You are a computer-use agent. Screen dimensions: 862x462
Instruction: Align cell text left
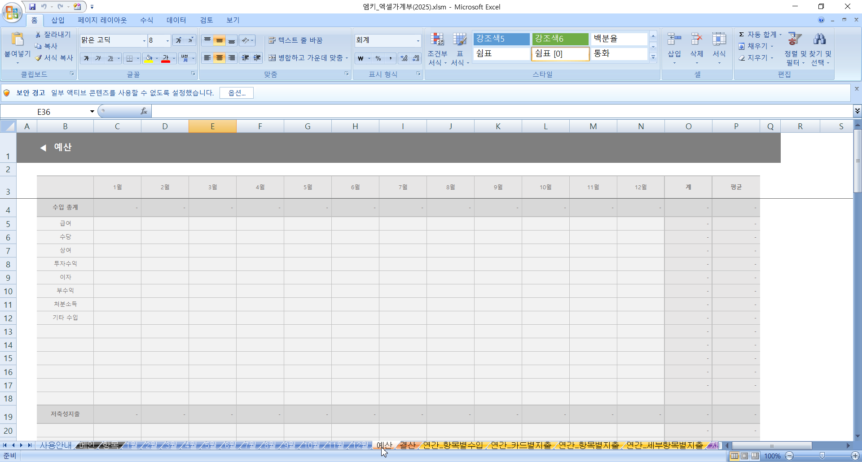click(207, 58)
